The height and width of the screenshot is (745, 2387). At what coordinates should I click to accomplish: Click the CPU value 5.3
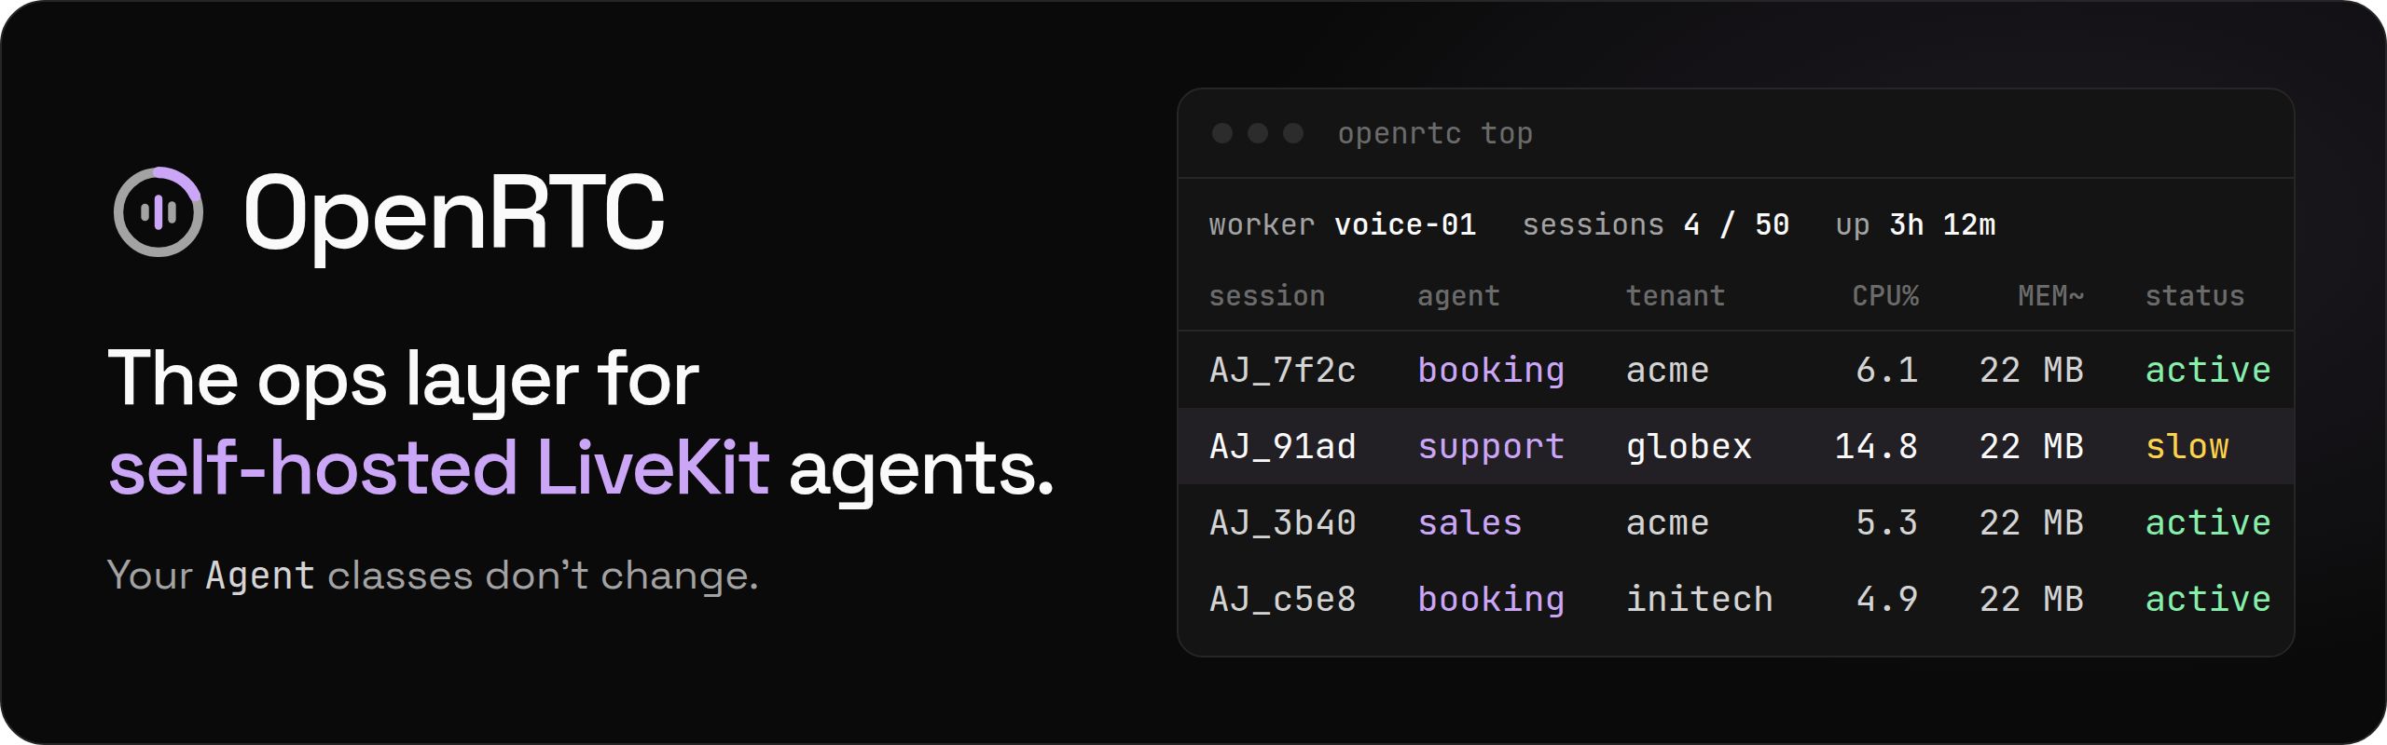(1887, 522)
